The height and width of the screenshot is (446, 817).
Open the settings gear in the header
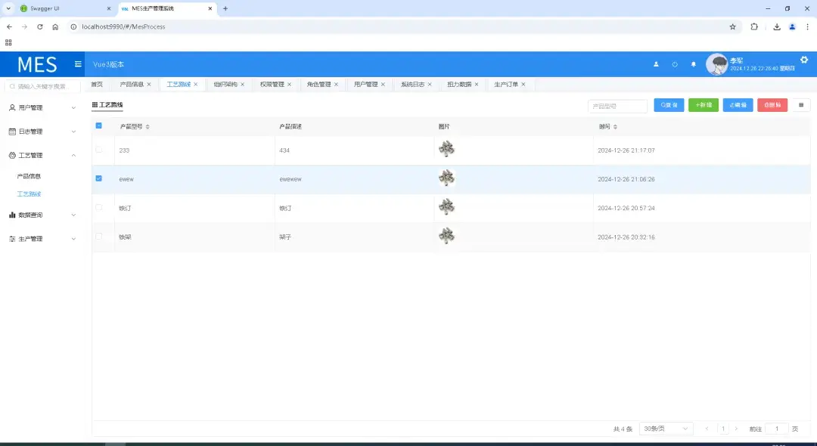point(804,59)
